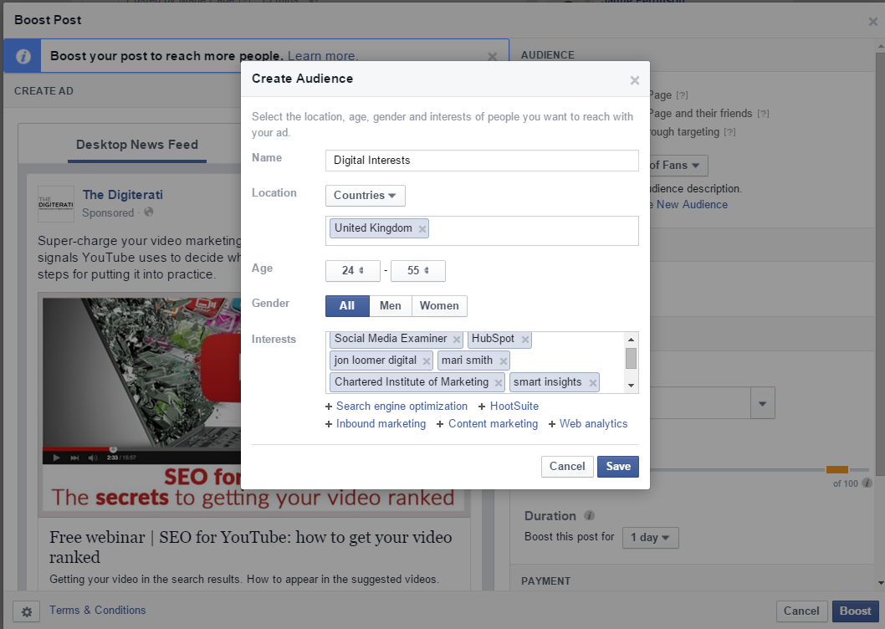Show Duration info tooltip icon
Image resolution: width=885 pixels, height=629 pixels.
(x=589, y=515)
